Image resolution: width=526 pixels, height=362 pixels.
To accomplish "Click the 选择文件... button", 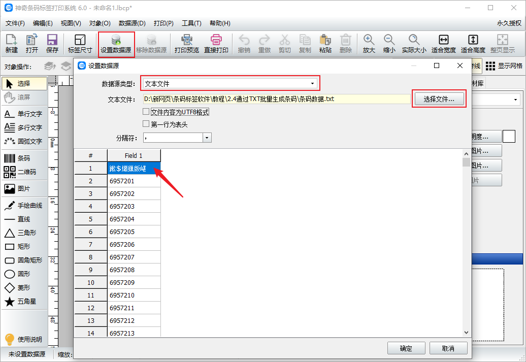I will [439, 99].
